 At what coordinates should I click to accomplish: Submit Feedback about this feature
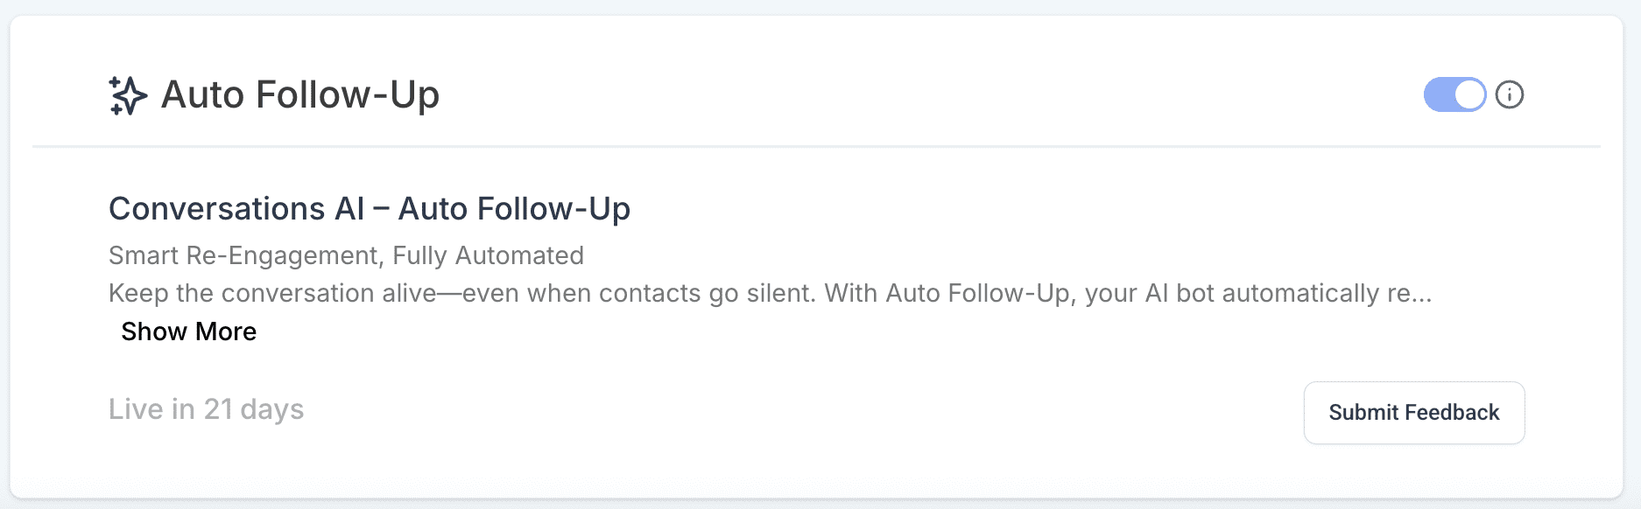[x=1413, y=413]
